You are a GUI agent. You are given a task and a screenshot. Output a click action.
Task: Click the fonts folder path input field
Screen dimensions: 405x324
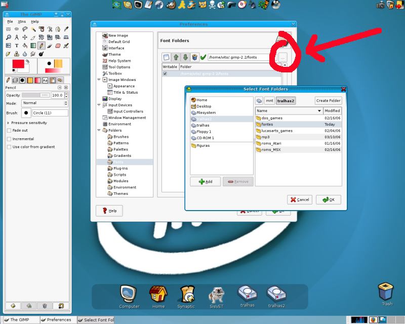coord(242,57)
